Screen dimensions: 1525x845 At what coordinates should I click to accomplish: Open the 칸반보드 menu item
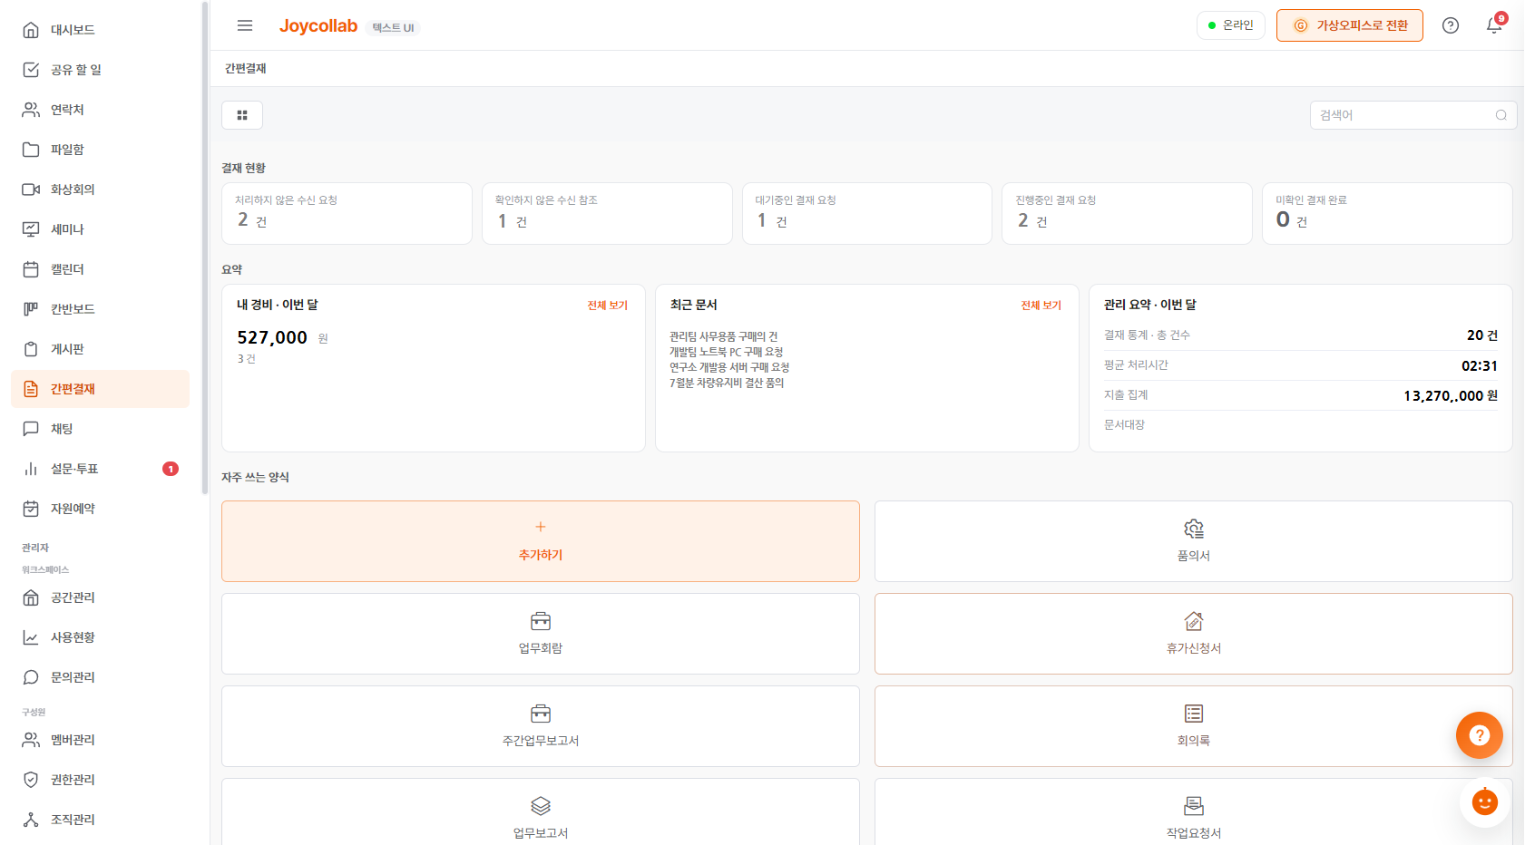click(x=101, y=309)
